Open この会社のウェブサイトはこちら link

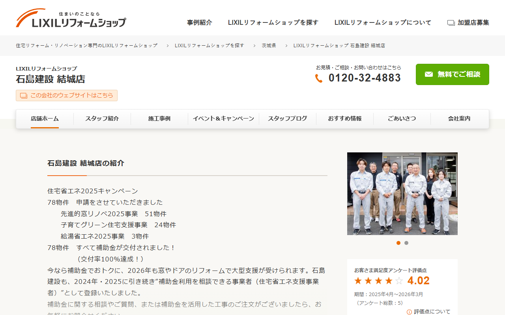tap(67, 96)
